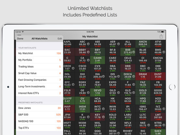This screenshot has width=180, height=135.
Task: Tap the Wi-Fi icon next to Carrier
Action: [x=23, y=32]
